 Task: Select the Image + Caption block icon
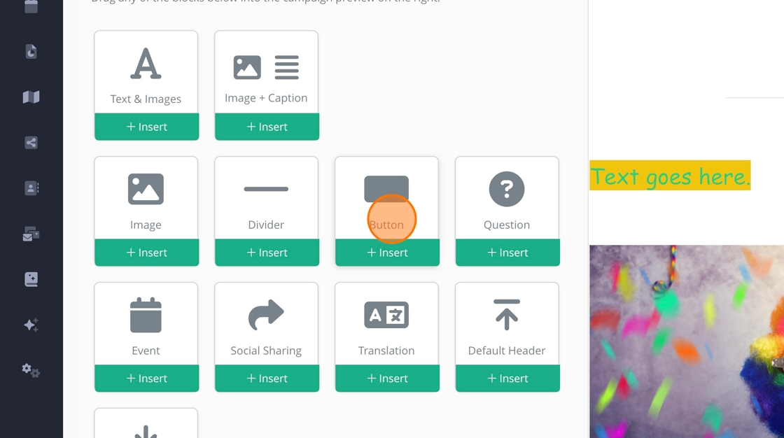266,67
